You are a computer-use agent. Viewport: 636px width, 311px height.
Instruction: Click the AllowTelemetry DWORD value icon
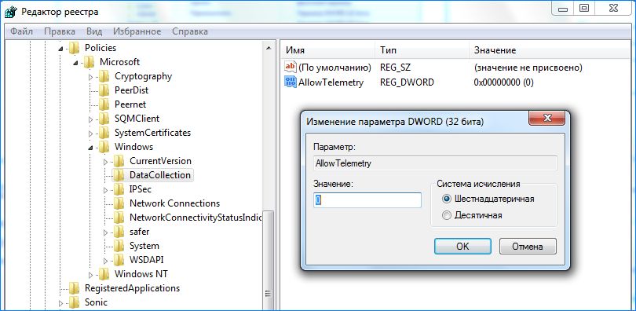point(291,82)
